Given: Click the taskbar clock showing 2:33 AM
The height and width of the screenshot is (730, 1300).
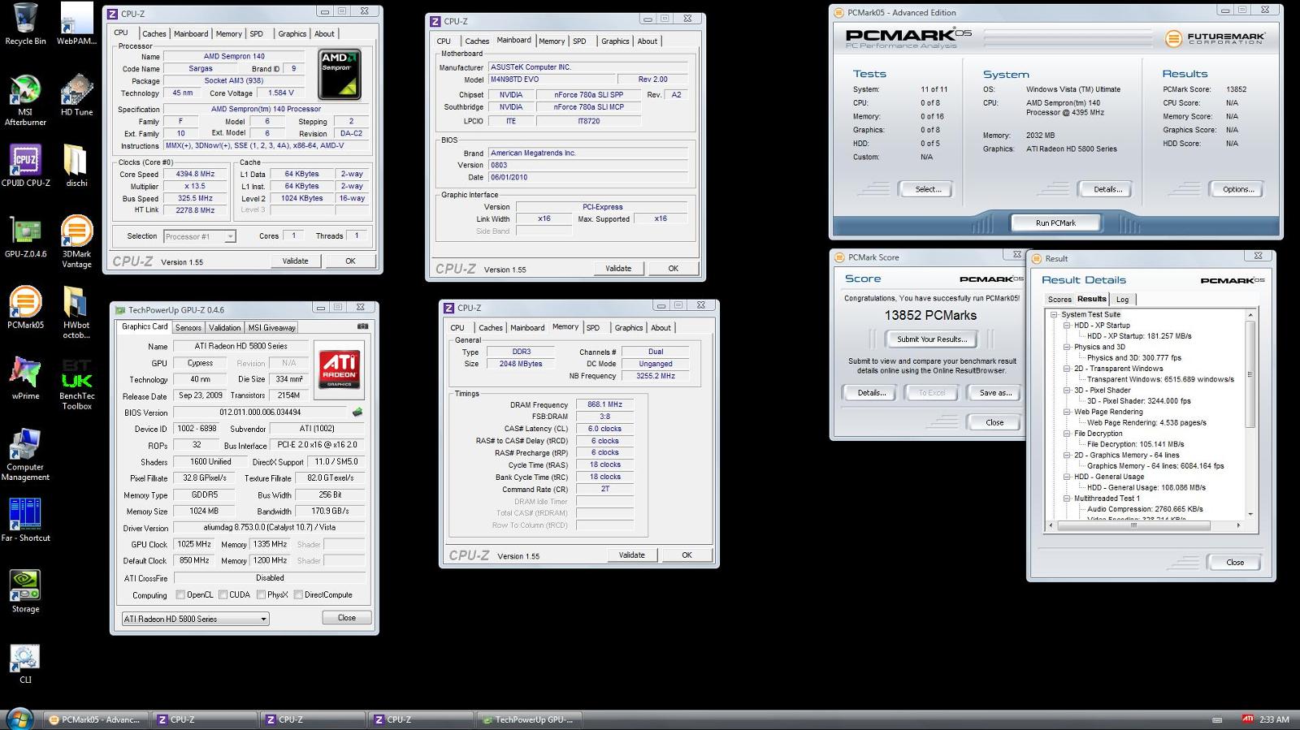Looking at the screenshot, I should [x=1274, y=719].
